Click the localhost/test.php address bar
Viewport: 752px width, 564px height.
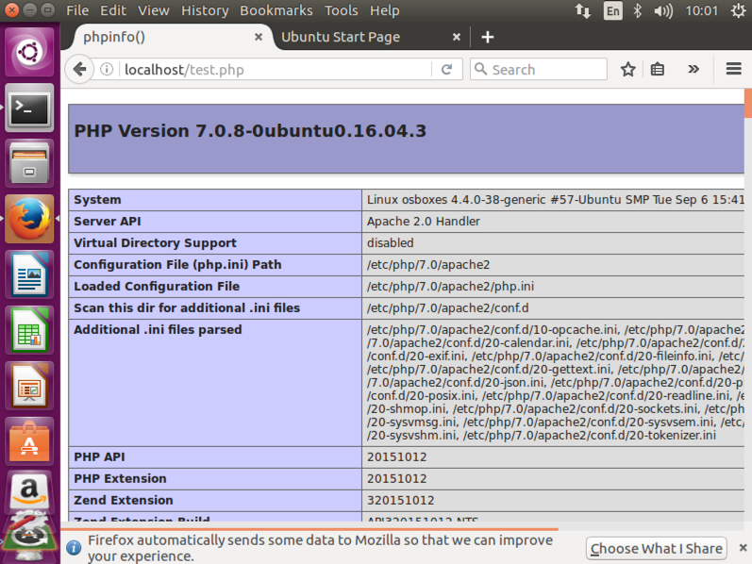(x=276, y=70)
